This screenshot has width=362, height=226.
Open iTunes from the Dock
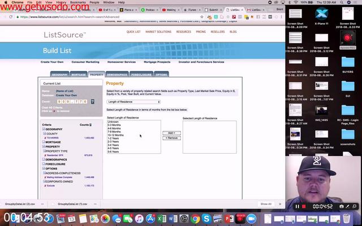tap(139, 219)
